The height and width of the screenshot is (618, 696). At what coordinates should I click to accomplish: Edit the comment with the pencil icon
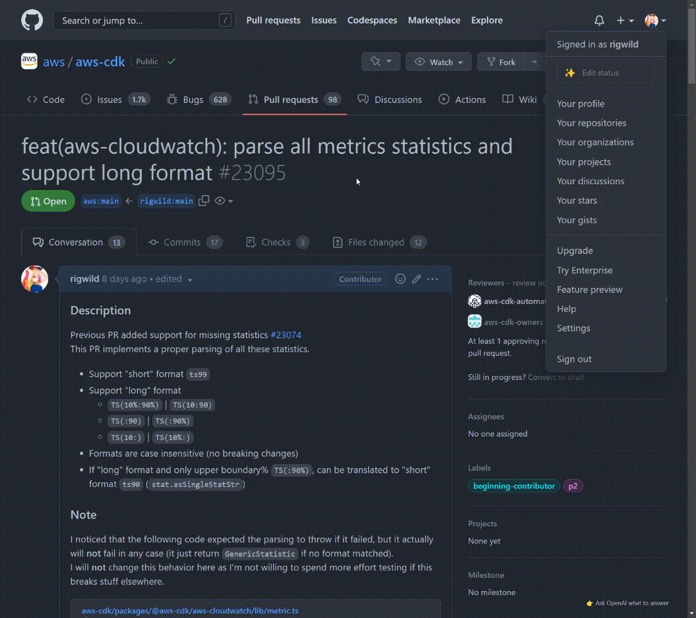point(416,279)
